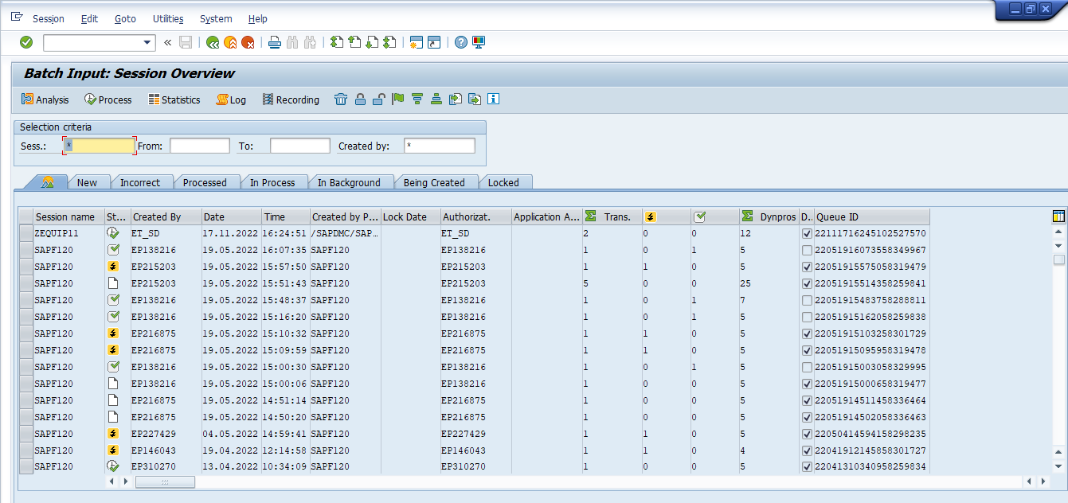Viewport: 1068px width, 503px height.
Task: Click the Sess. input field
Action: 100,146
